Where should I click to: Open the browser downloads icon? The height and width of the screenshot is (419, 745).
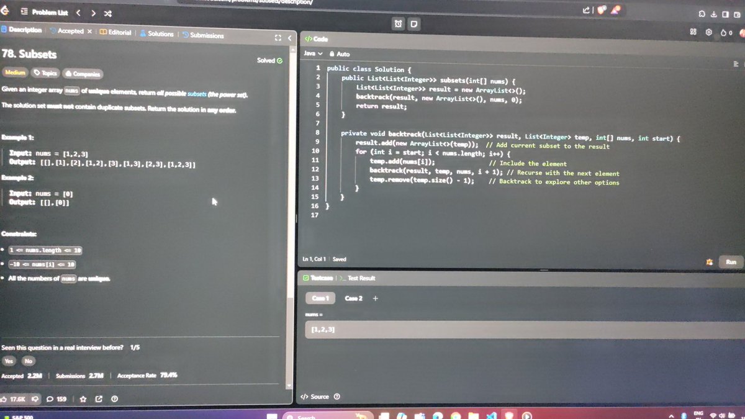tap(714, 14)
